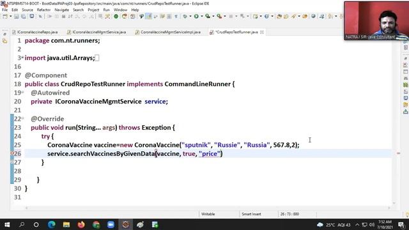Screen dimensions: 409x230
Task: Collapse the @Autowired fold on line 19
Action: tap(23, 92)
